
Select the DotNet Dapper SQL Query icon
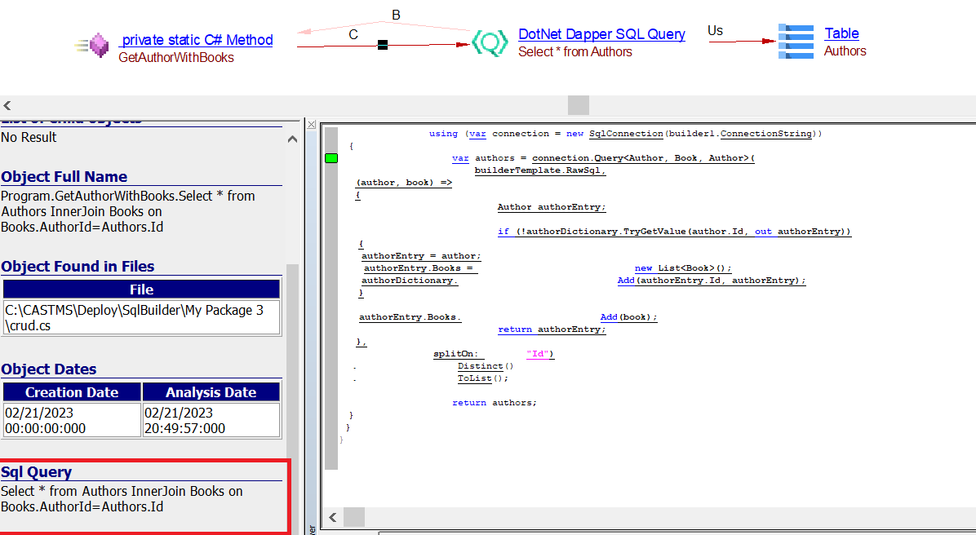click(490, 41)
